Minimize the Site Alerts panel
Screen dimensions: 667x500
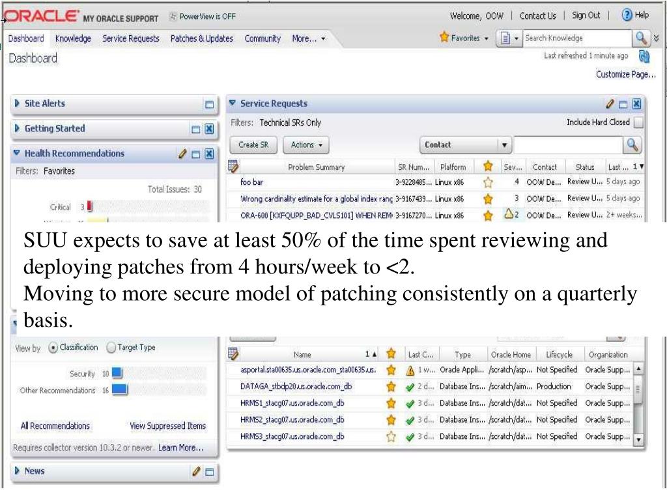pos(209,104)
